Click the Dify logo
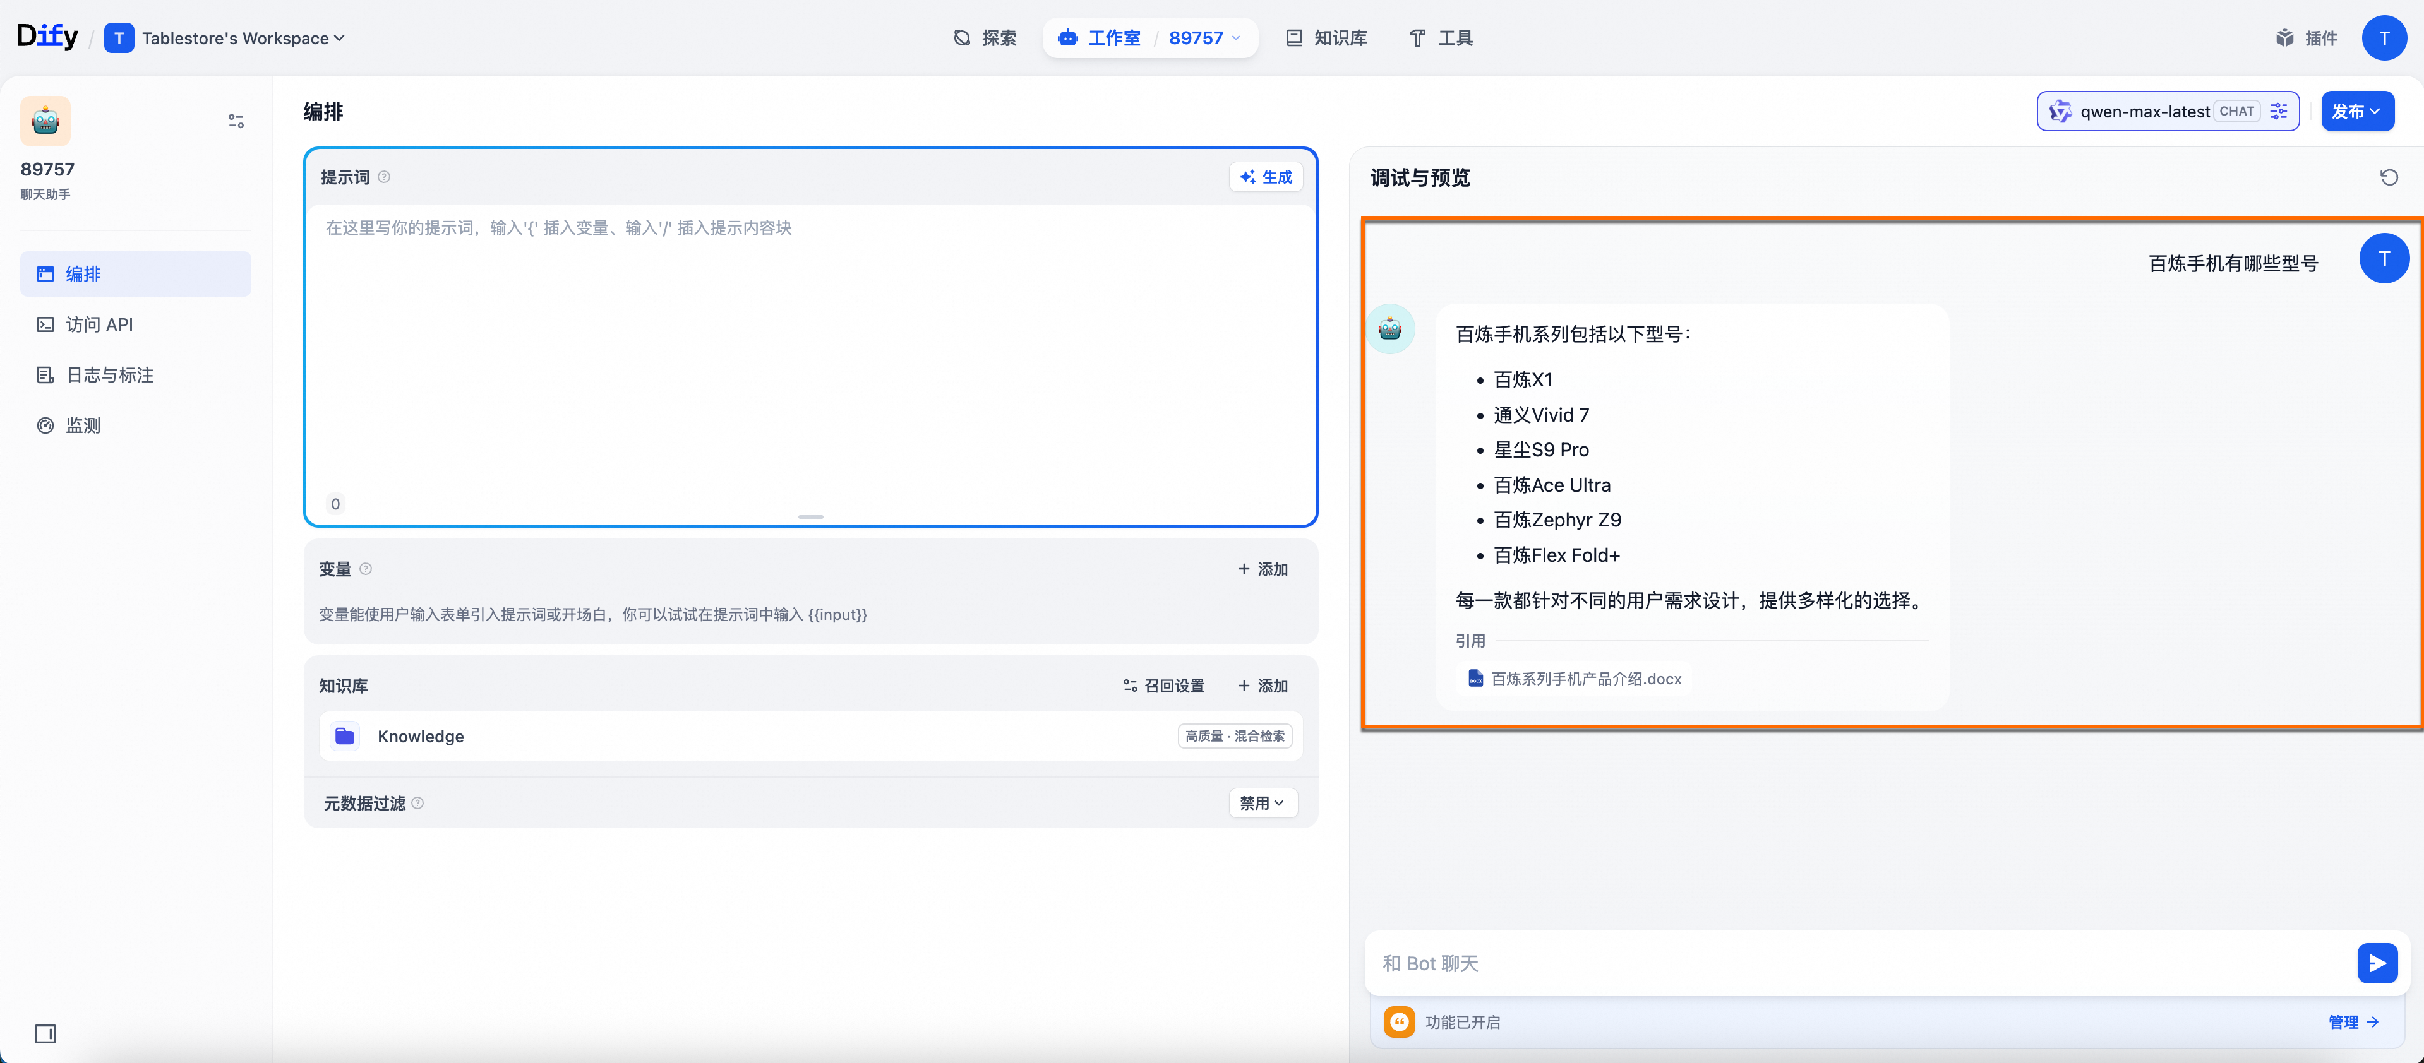 pos(47,37)
